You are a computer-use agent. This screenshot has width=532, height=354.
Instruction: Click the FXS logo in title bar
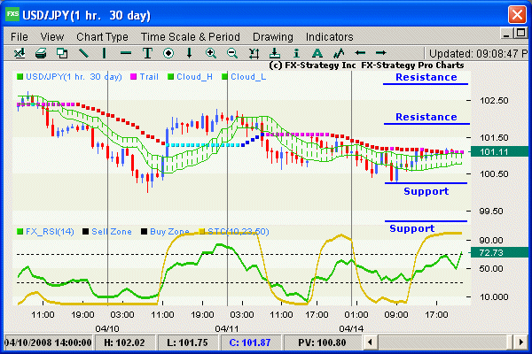pos(12,14)
